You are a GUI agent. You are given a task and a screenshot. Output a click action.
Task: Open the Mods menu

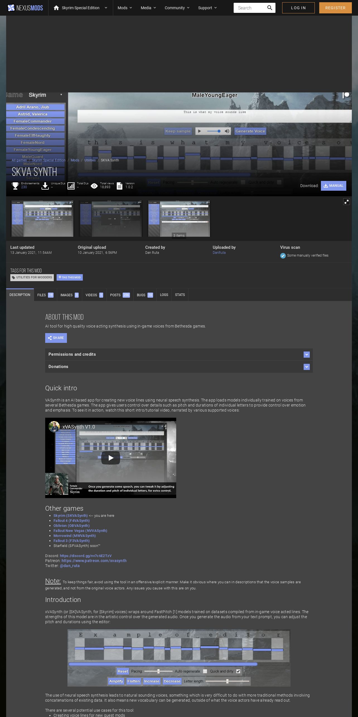125,8
